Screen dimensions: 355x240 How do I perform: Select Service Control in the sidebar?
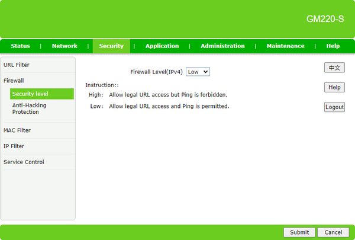(x=24, y=162)
